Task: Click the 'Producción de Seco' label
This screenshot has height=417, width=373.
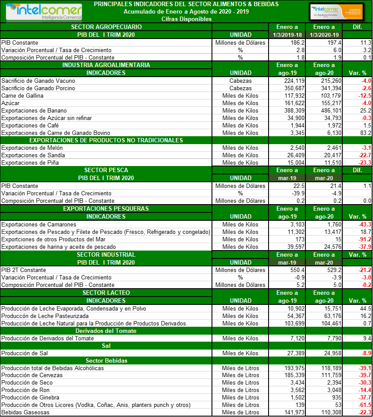Action: click(x=27, y=383)
